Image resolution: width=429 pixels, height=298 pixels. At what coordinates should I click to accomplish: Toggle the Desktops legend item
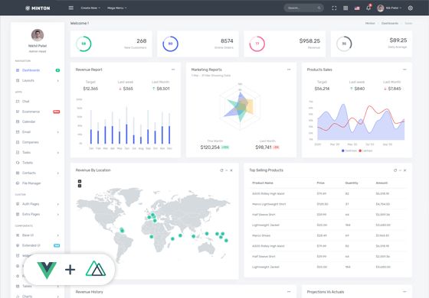coord(349,151)
